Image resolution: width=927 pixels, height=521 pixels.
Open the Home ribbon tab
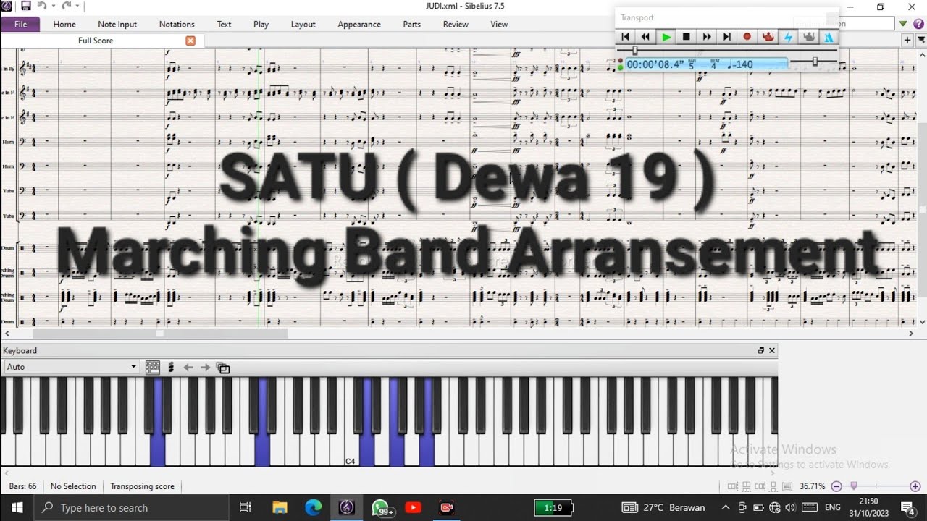point(64,24)
